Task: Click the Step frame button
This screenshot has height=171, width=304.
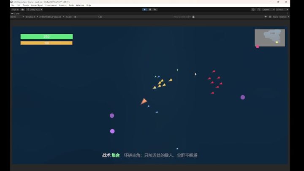Action: coord(155,9)
